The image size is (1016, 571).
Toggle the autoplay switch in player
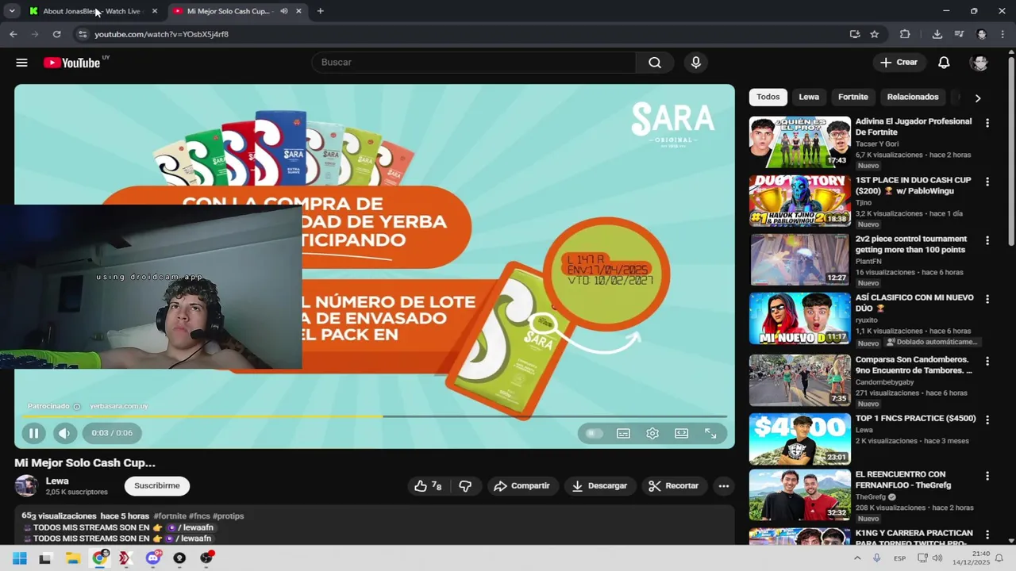(595, 433)
